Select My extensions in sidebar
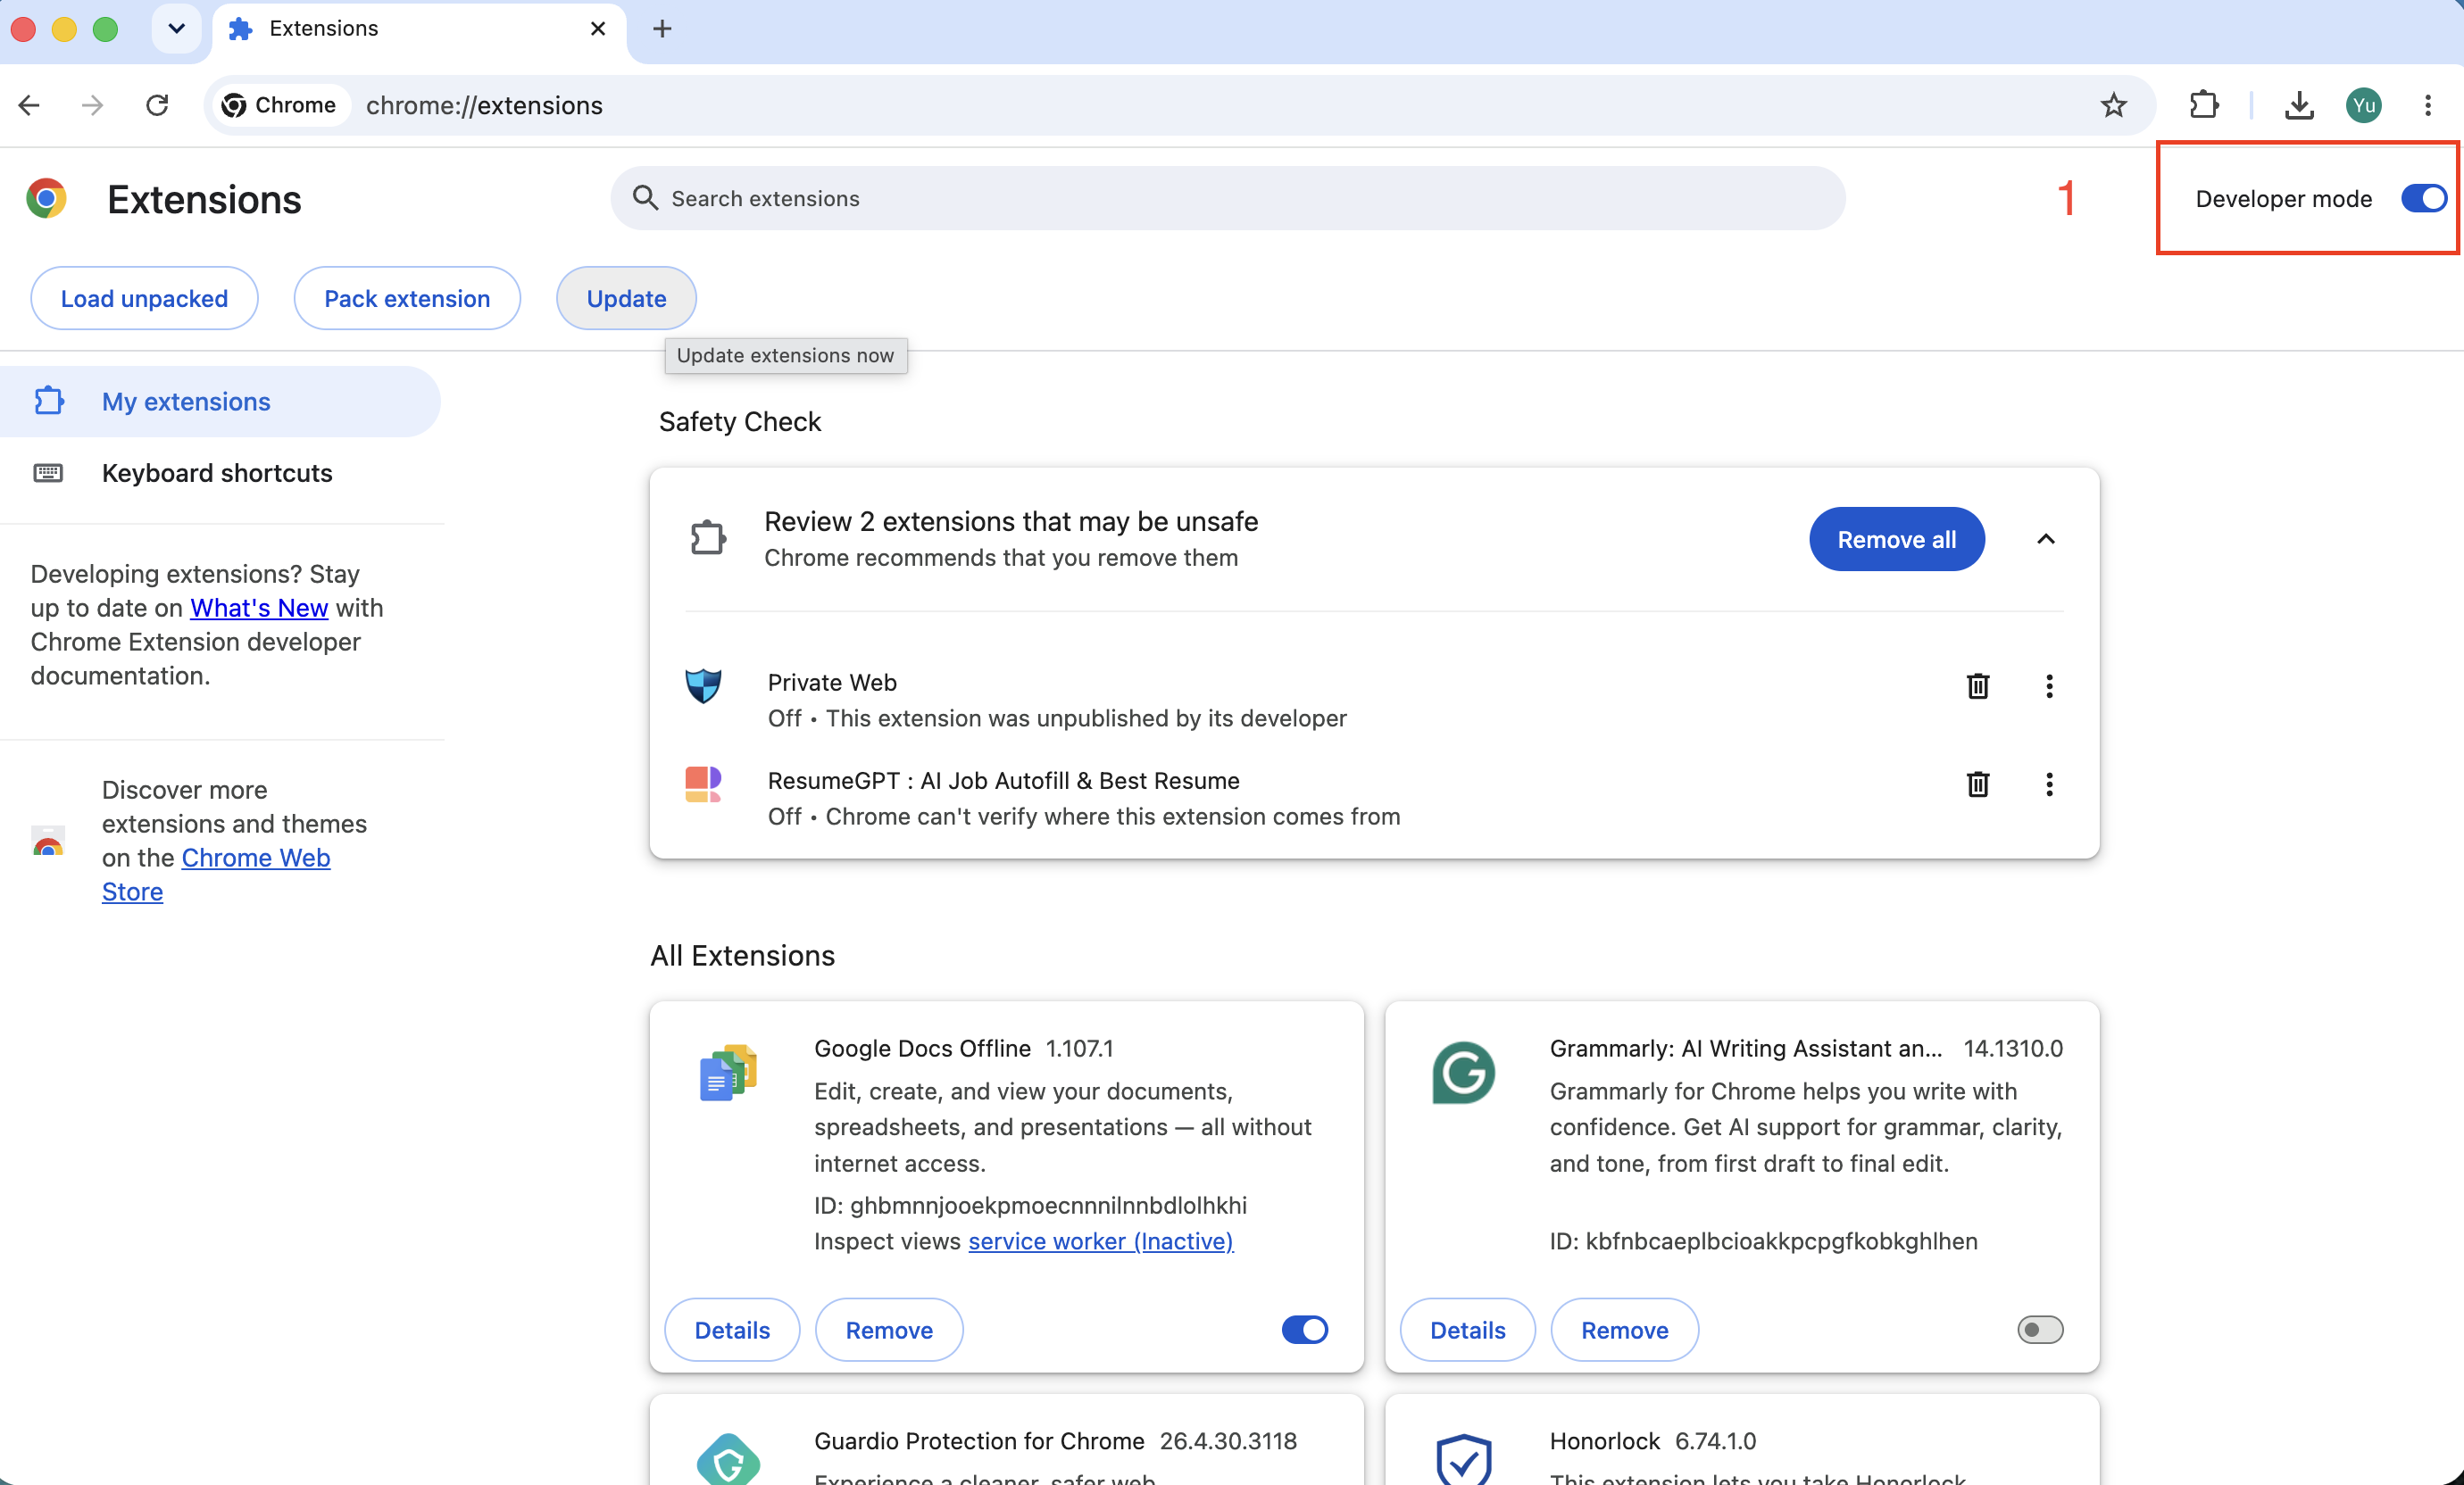Screen dimensions: 2464x1485 click(220, 402)
